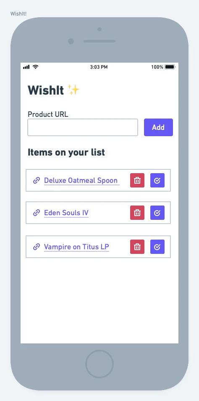The width and height of the screenshot is (199, 401).
Task: Trash the Vampire on Titus LP item
Action: (137, 247)
